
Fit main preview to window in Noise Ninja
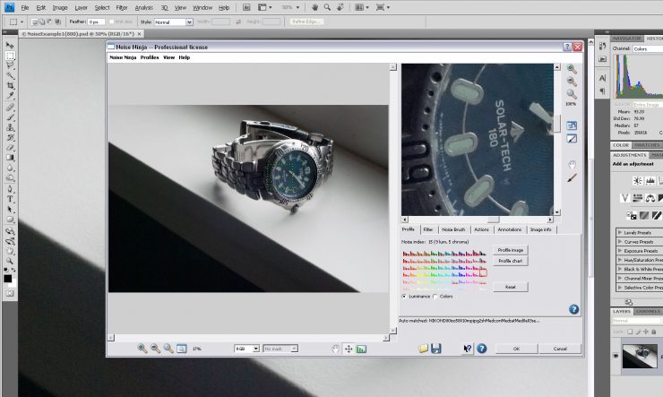pyautogui.click(x=181, y=349)
